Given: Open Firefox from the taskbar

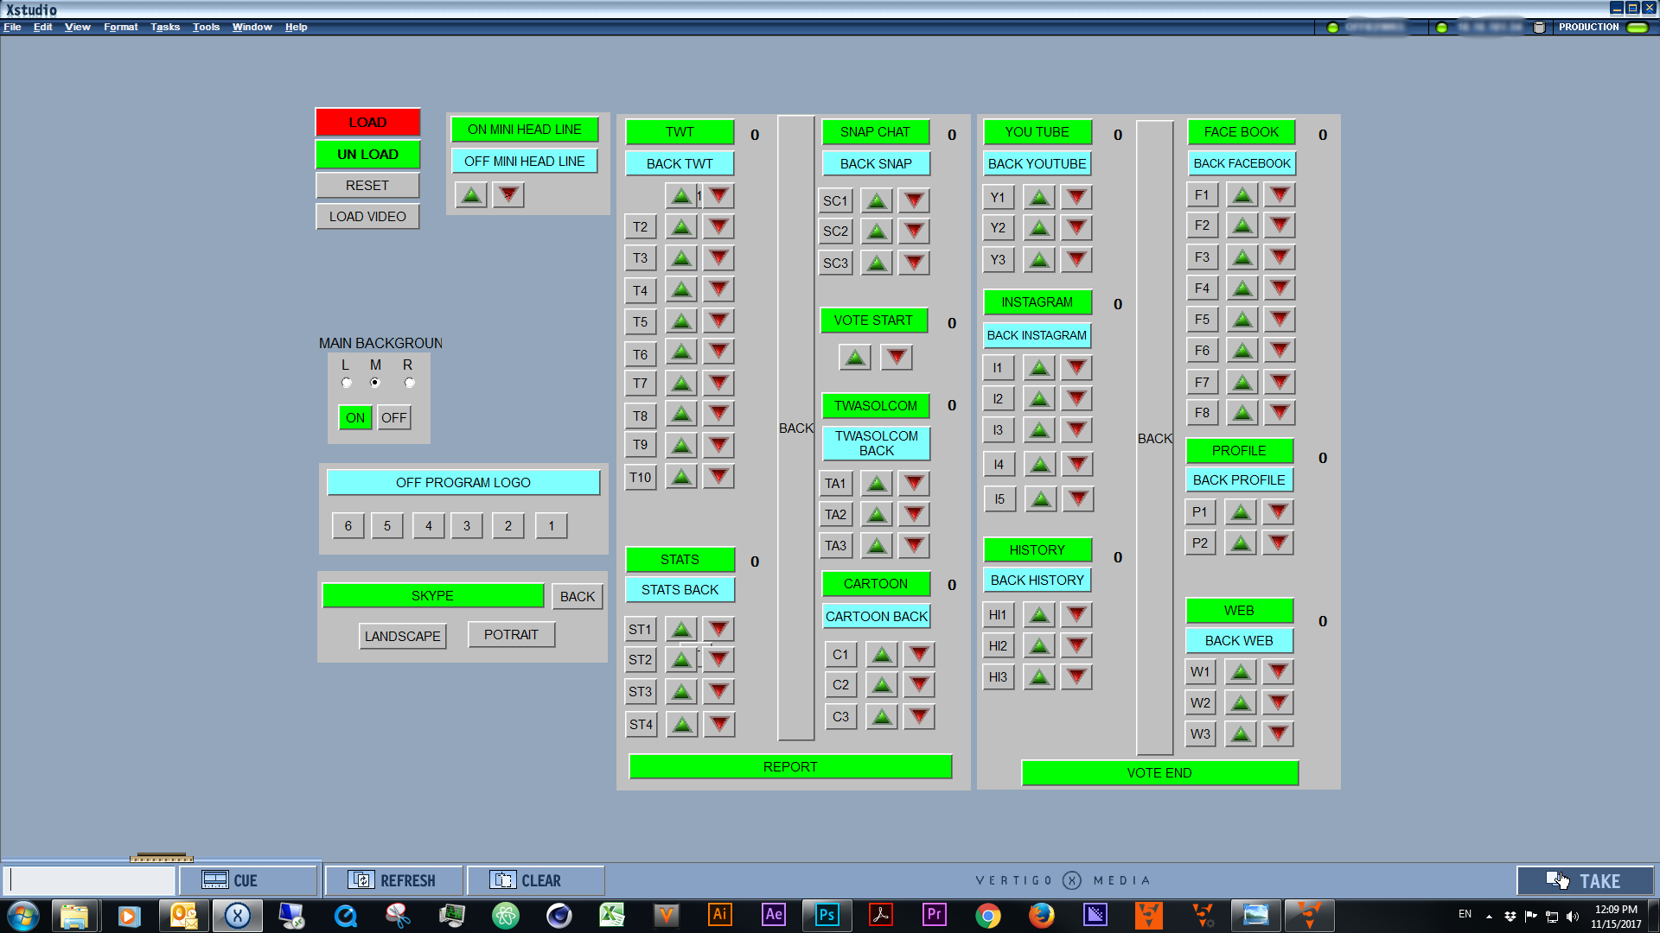Looking at the screenshot, I should pyautogui.click(x=1041, y=915).
